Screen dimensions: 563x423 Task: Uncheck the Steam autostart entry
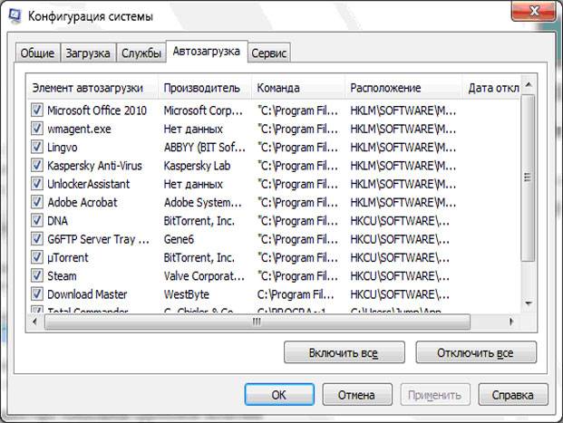tap(37, 275)
